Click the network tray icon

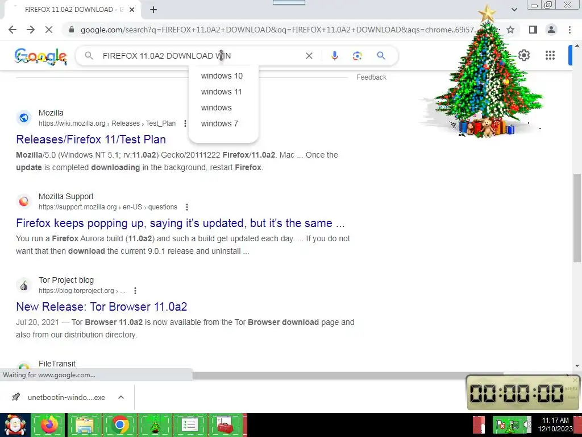pos(514,424)
